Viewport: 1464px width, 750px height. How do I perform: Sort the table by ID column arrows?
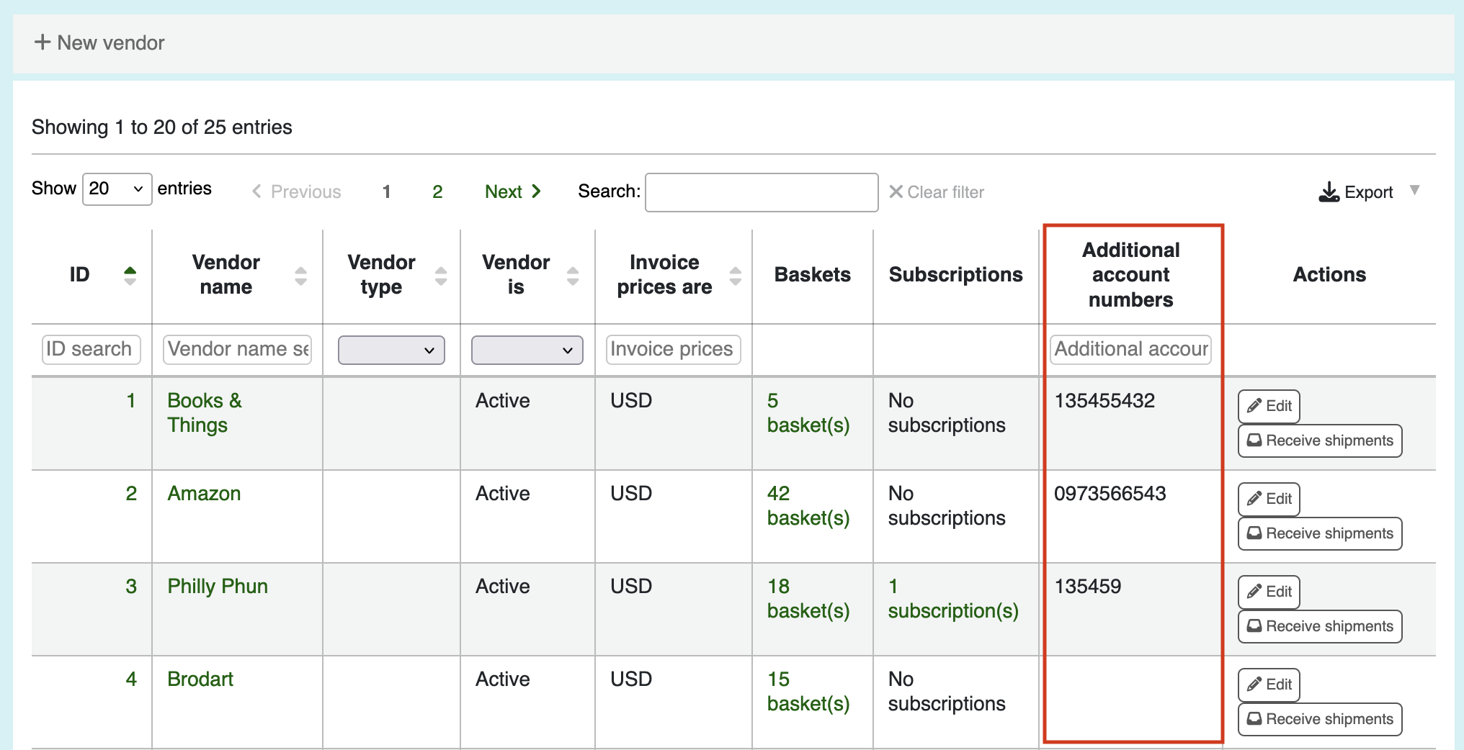pyautogui.click(x=130, y=275)
